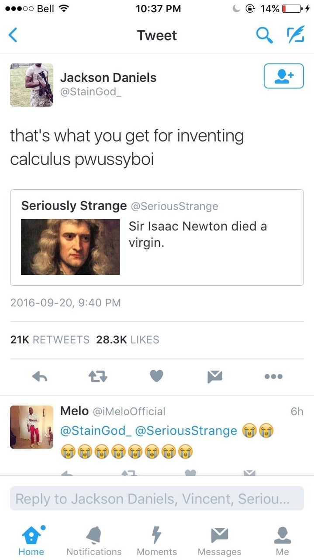Open @SeriousStrange mention in Melo's reply
The image size is (314, 560).
click(186, 430)
